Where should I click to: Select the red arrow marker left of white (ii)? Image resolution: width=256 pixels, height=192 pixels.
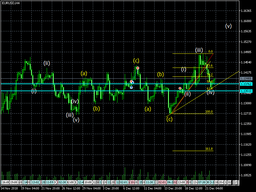tap(180, 88)
